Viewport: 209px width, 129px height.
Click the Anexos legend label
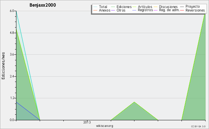pos(104,10)
